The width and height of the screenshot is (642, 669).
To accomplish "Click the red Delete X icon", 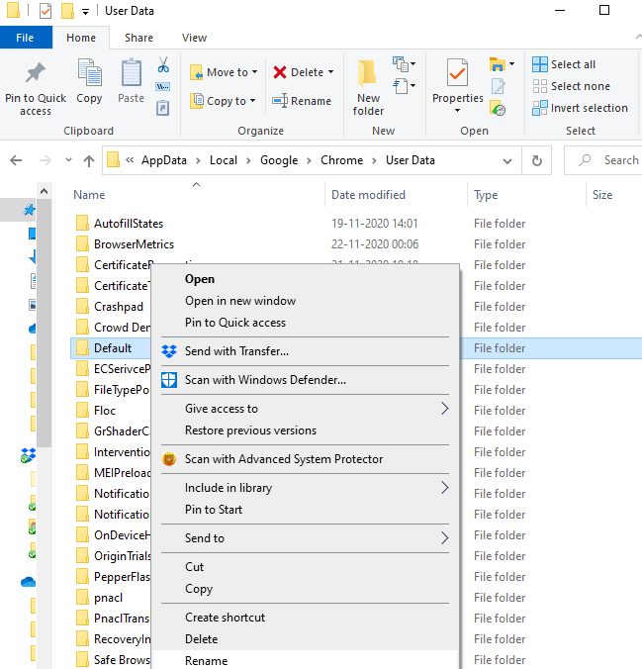I will tap(280, 72).
